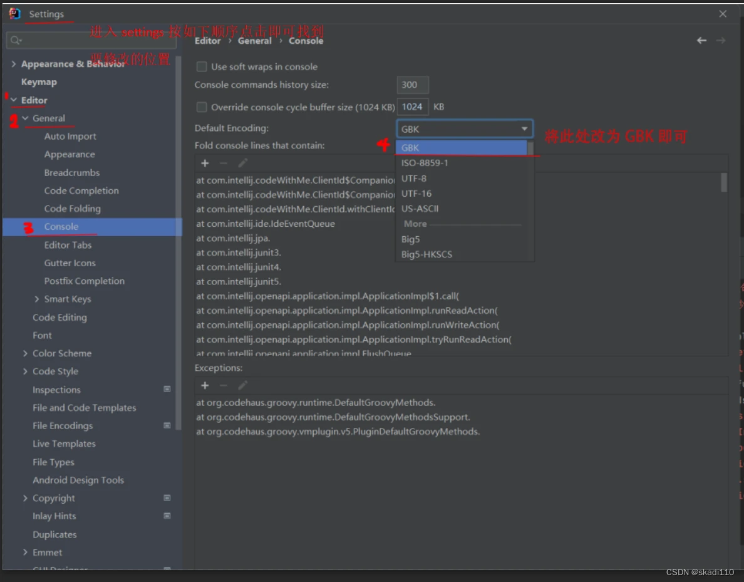The image size is (744, 582).
Task: Click the project-level icon beside Inlay Hints
Action: tap(167, 516)
